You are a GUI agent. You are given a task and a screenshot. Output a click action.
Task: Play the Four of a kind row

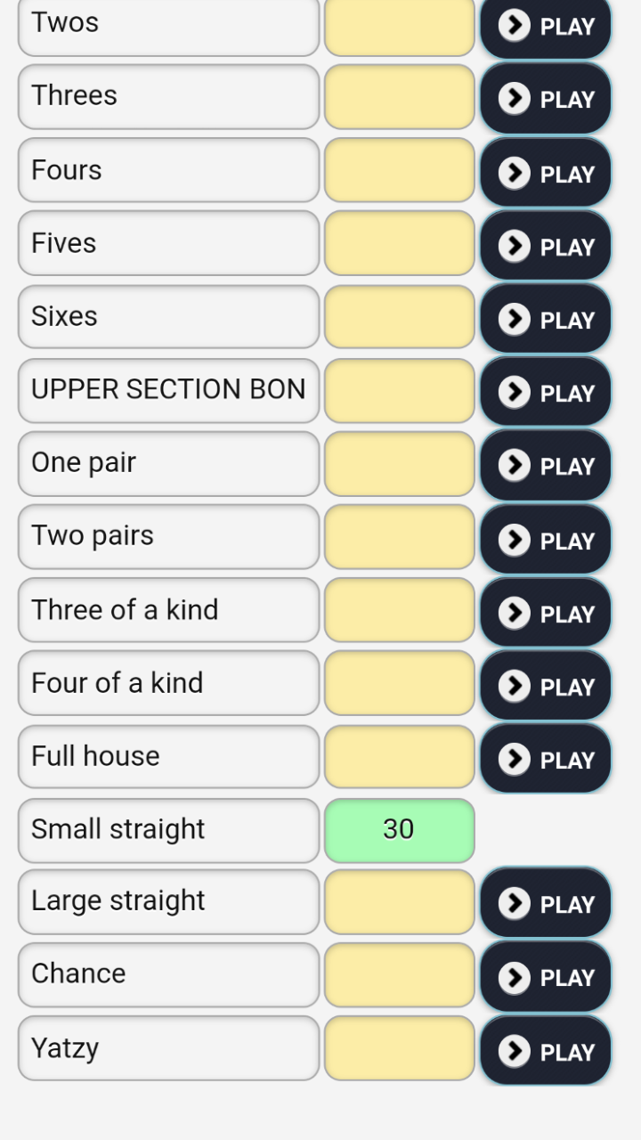[x=545, y=686]
